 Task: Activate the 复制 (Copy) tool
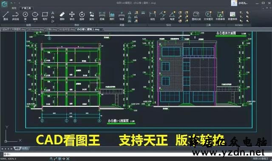point(92,16)
